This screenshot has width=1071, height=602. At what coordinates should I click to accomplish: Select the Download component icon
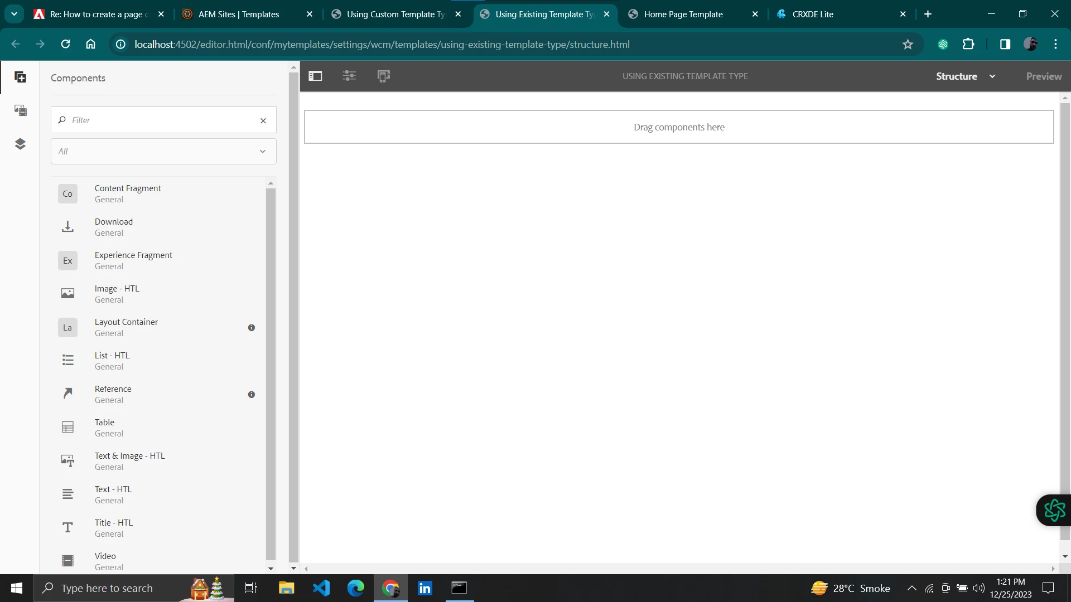coord(67,227)
